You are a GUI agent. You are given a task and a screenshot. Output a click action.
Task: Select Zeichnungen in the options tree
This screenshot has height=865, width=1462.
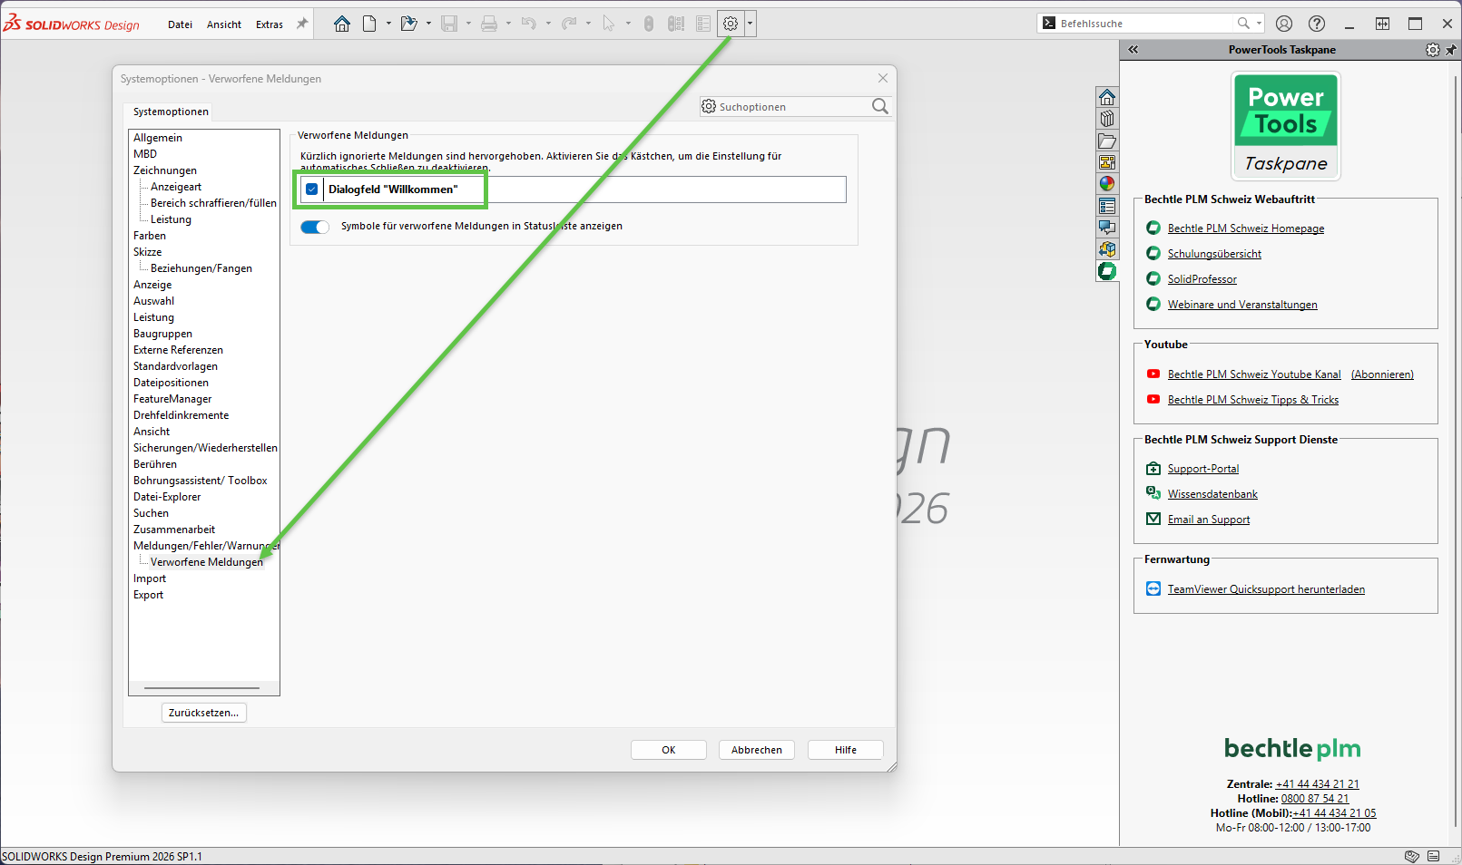(x=165, y=170)
